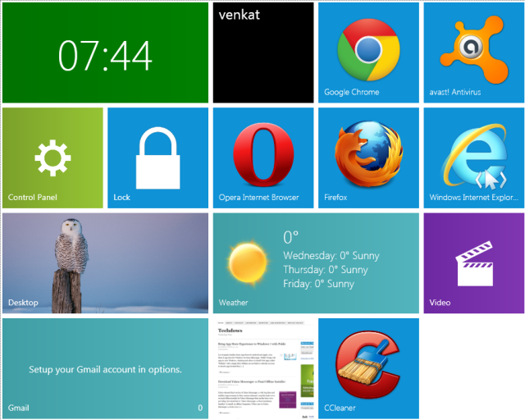Open the Video clapperboard tile
This screenshot has width=525, height=420.
pos(474,263)
